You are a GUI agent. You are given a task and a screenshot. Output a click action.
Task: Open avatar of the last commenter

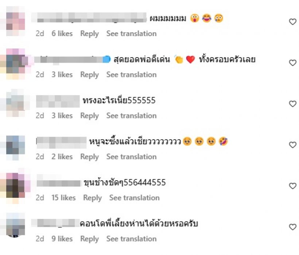click(15, 225)
